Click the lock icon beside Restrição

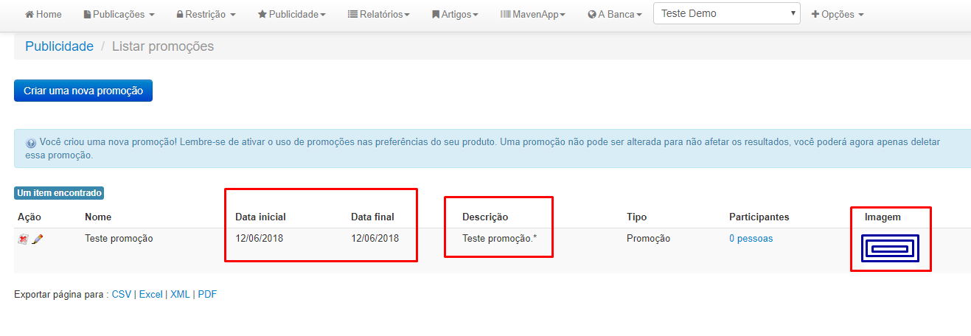180,14
